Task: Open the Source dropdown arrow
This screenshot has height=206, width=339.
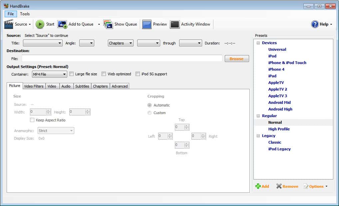Action: coord(30,24)
